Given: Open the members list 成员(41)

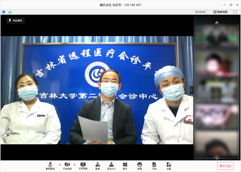Looking at the screenshot, I should click(x=111, y=166).
